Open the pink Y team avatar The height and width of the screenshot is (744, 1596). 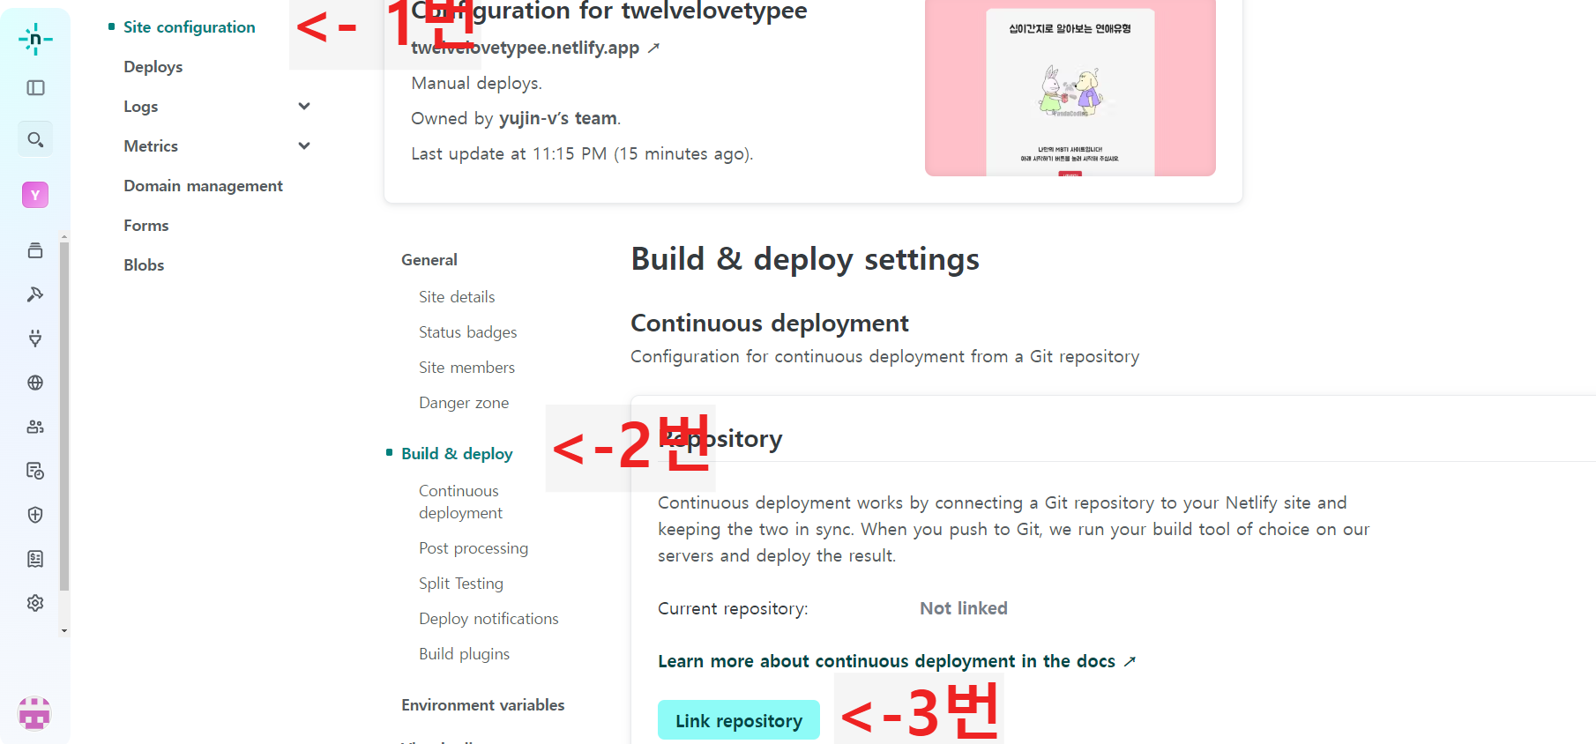click(x=35, y=195)
